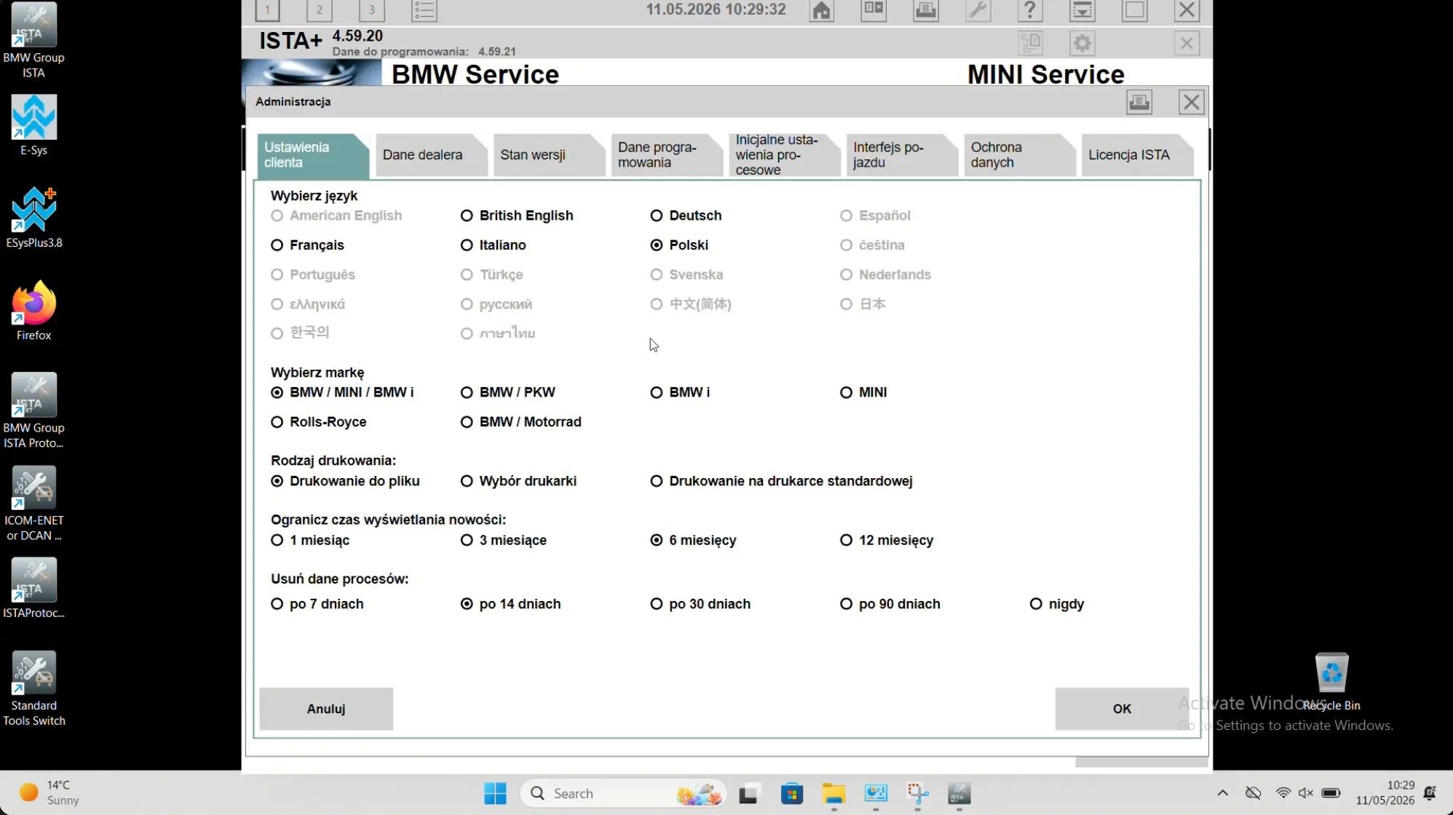The image size is (1453, 815).
Task: Open the ISTAProtoc desktop shortcut
Action: point(33,588)
